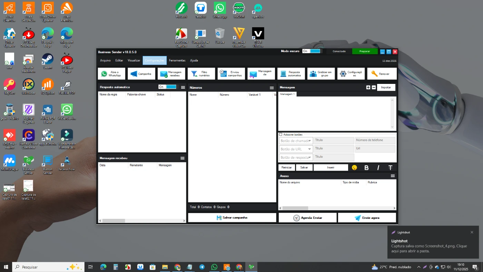Open the emoji picker in message editor
483x272 pixels.
click(x=354, y=168)
